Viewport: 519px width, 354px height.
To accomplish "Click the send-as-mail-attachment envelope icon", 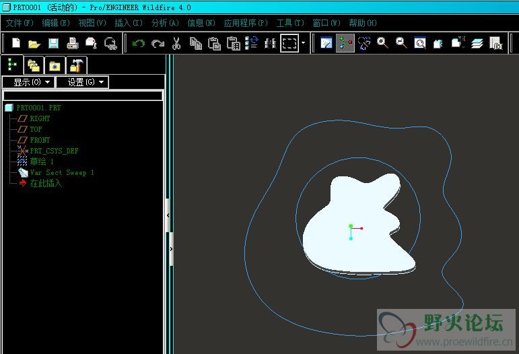I will (x=91, y=43).
